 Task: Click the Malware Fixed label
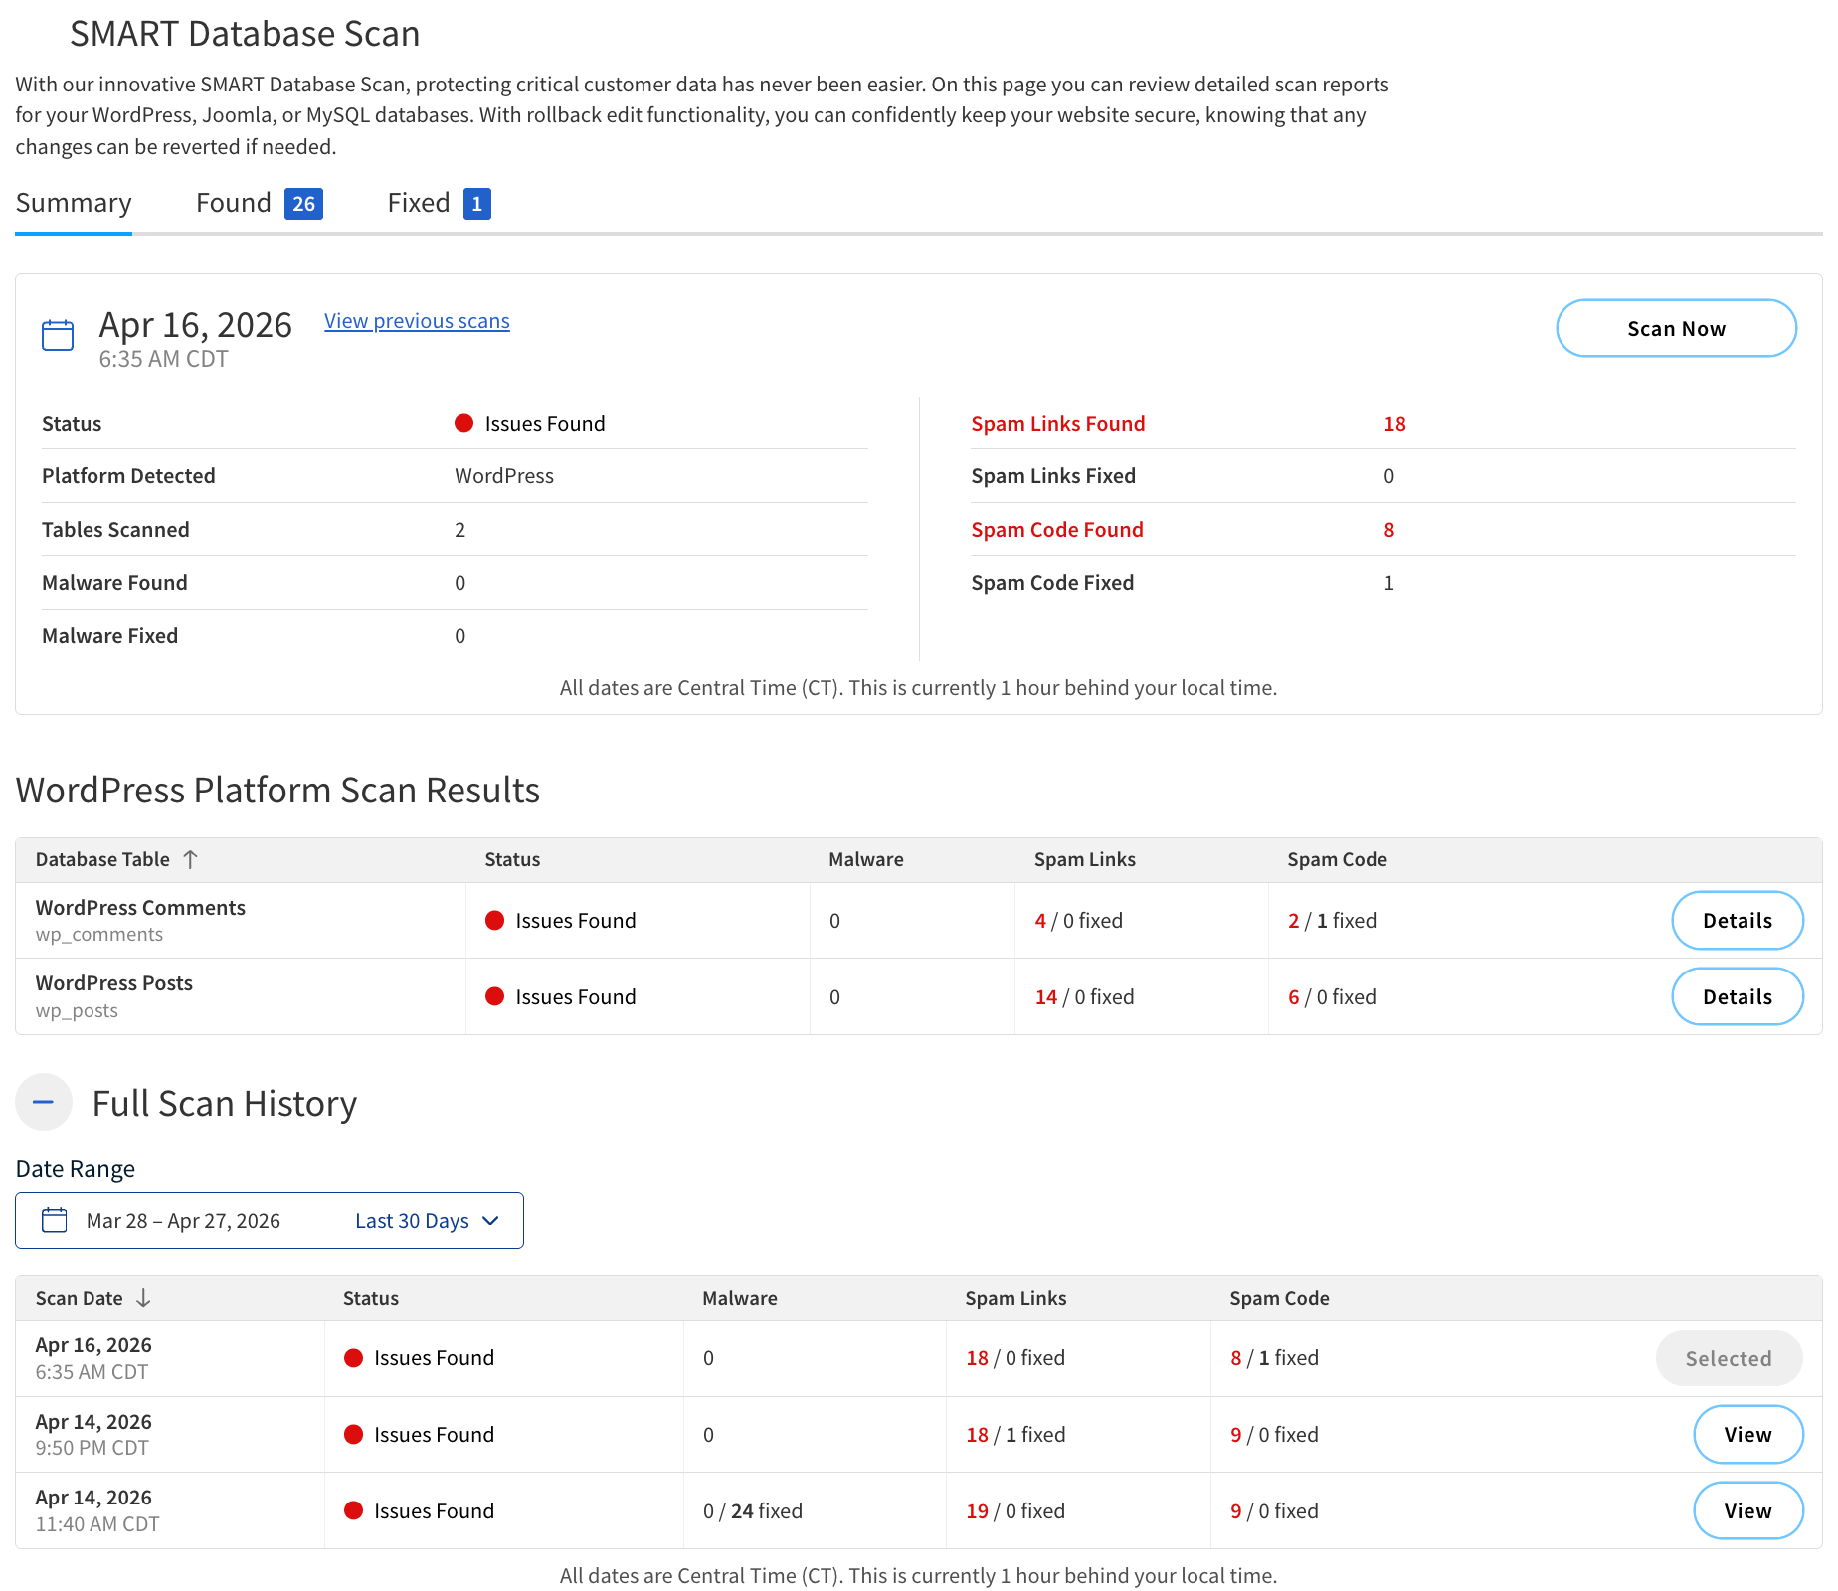point(109,635)
